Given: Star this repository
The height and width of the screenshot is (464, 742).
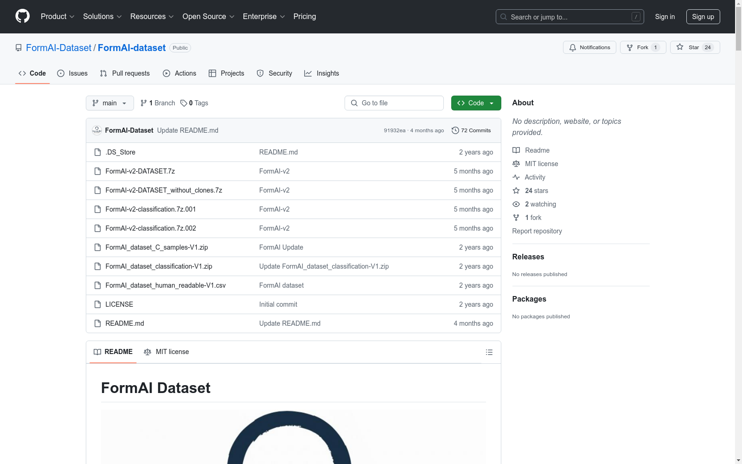Looking at the screenshot, I should click(695, 47).
